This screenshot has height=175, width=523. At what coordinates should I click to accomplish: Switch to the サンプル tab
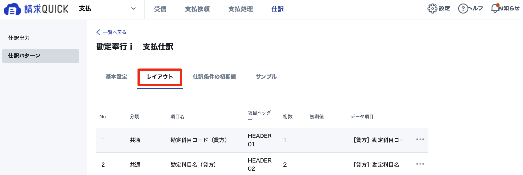click(x=266, y=77)
